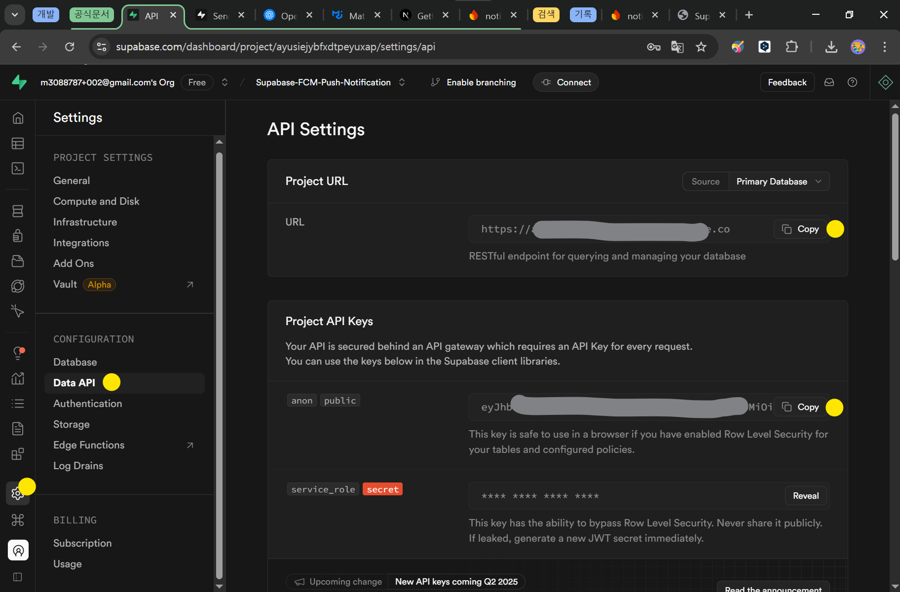The height and width of the screenshot is (592, 900).
Task: Open the browser Extensions puzzle icon
Action: [x=792, y=47]
